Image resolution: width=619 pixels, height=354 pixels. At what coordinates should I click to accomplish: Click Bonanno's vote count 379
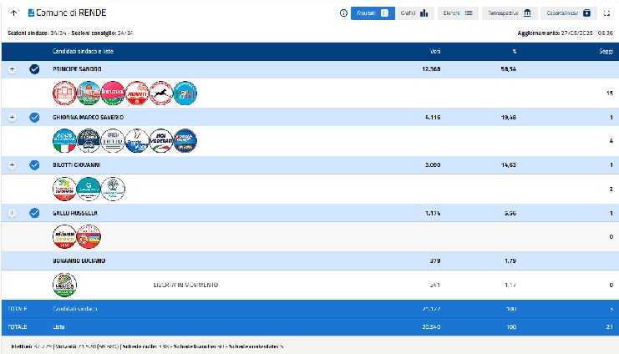tap(435, 260)
